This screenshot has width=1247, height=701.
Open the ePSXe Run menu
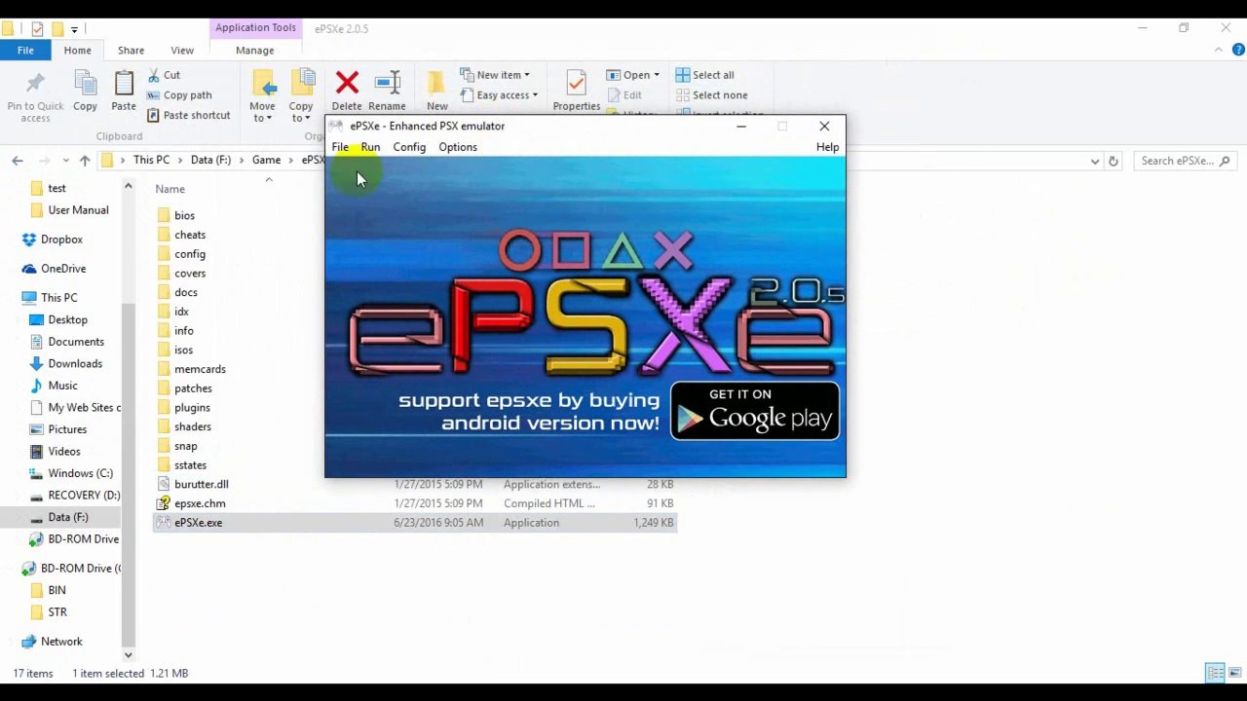click(x=370, y=147)
